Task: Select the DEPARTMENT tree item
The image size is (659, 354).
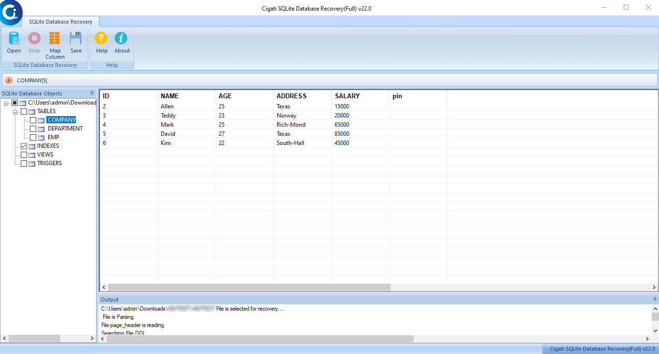Action: [x=65, y=129]
